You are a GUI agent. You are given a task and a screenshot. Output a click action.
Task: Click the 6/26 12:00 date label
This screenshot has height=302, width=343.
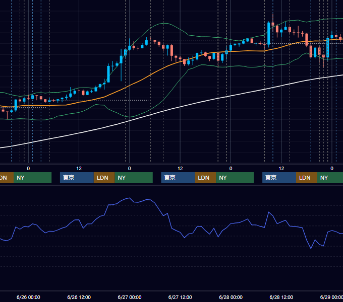[x=79, y=297]
